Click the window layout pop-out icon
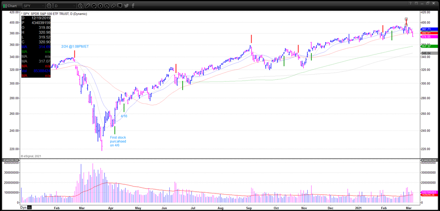 (417, 4)
